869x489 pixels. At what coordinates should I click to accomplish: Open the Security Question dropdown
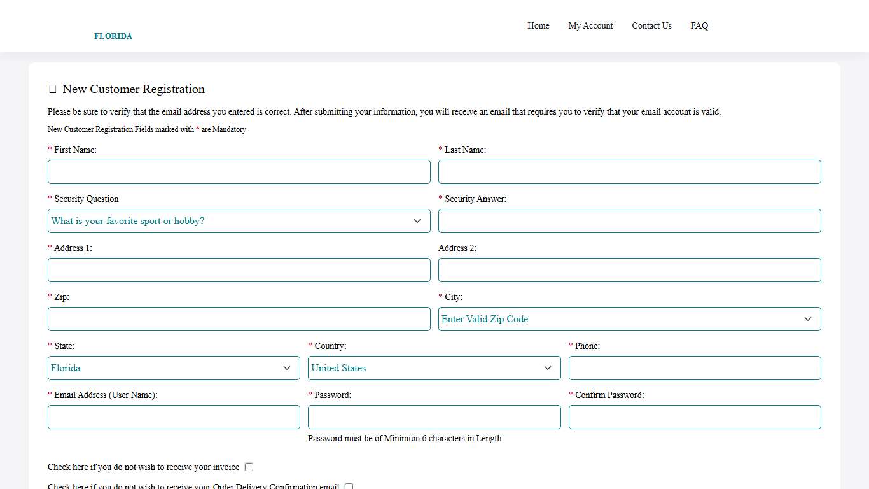click(239, 221)
